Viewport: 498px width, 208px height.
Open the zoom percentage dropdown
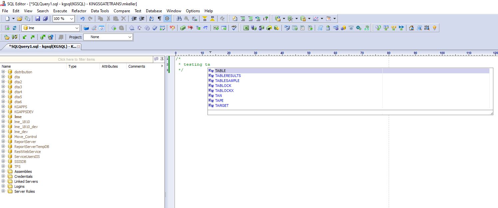(71, 19)
